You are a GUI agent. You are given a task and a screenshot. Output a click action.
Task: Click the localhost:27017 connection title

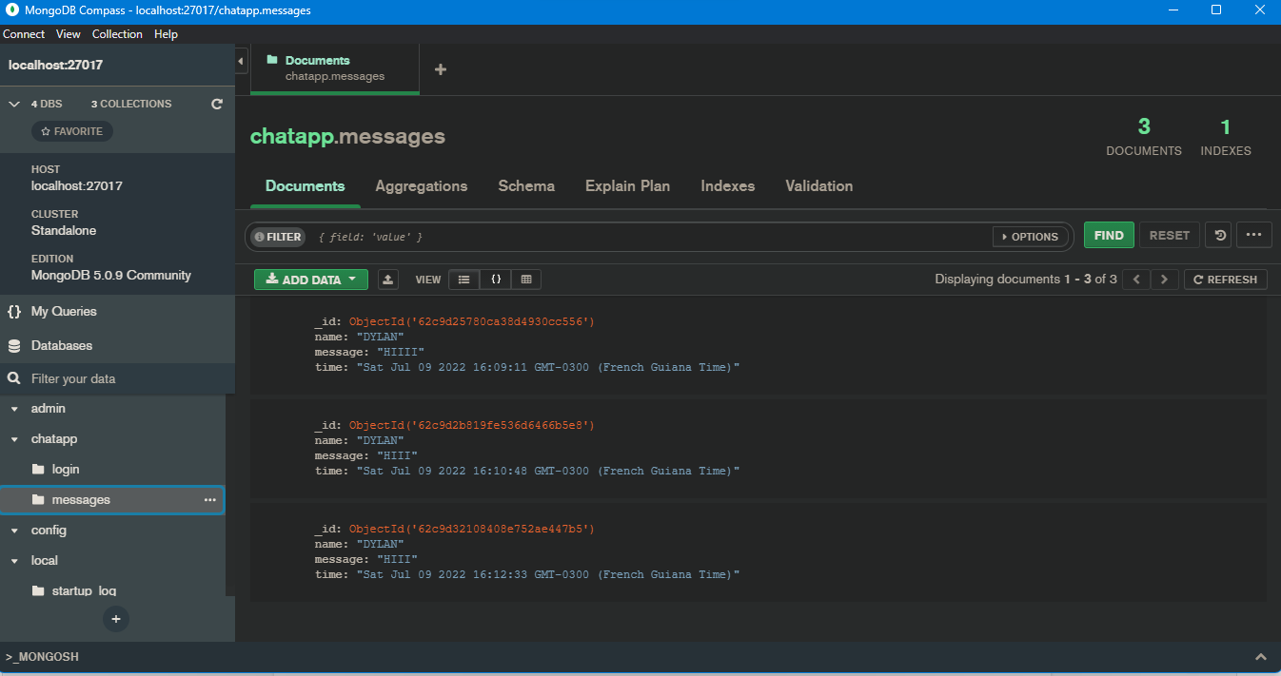click(x=55, y=66)
